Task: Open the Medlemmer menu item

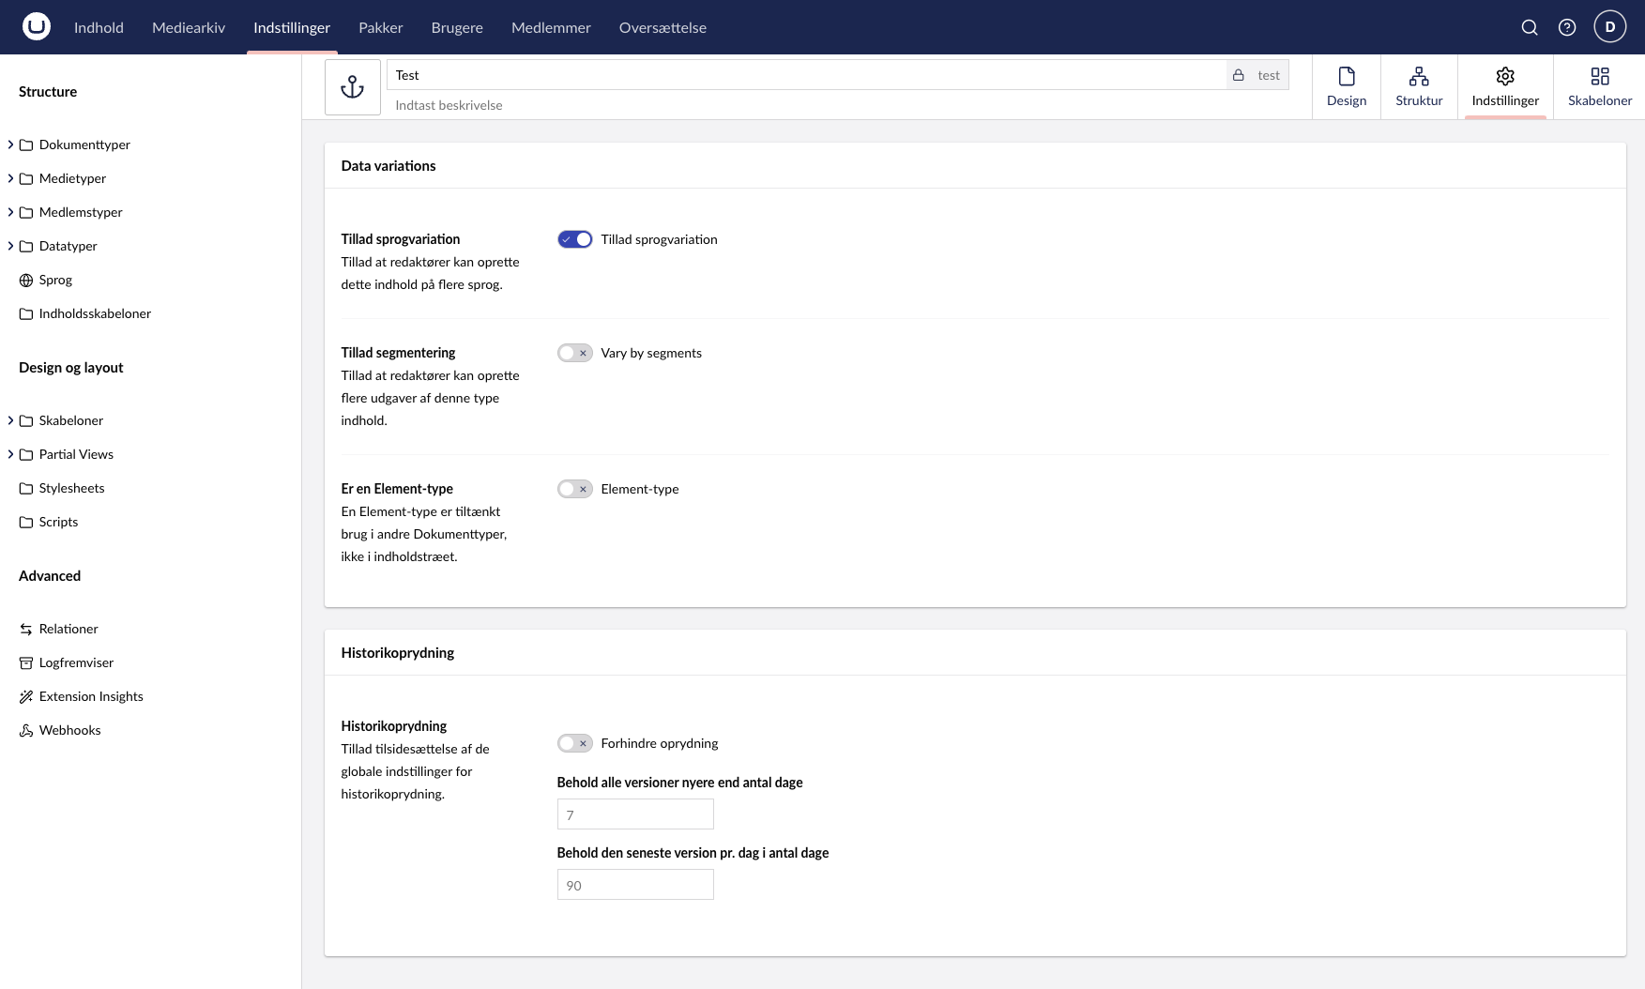Action: pyautogui.click(x=551, y=27)
